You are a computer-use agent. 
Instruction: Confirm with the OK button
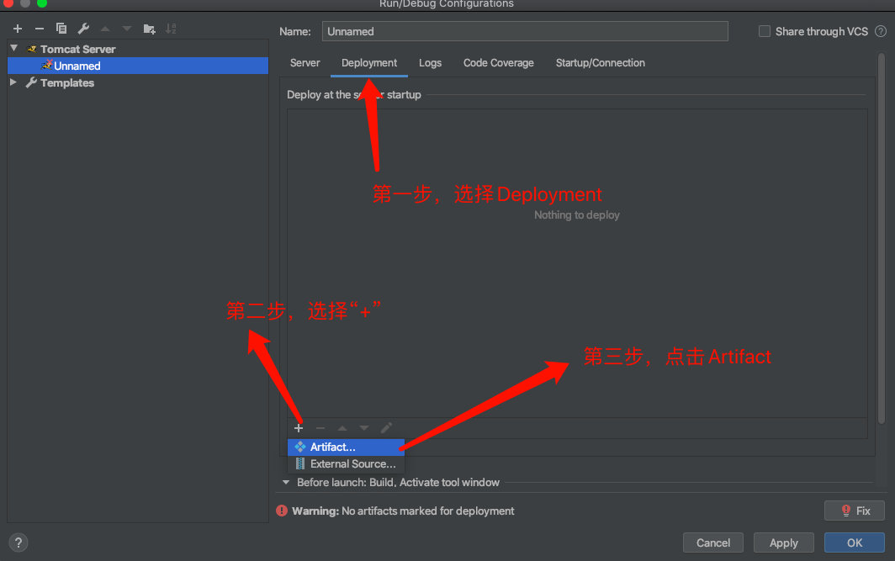(x=855, y=542)
